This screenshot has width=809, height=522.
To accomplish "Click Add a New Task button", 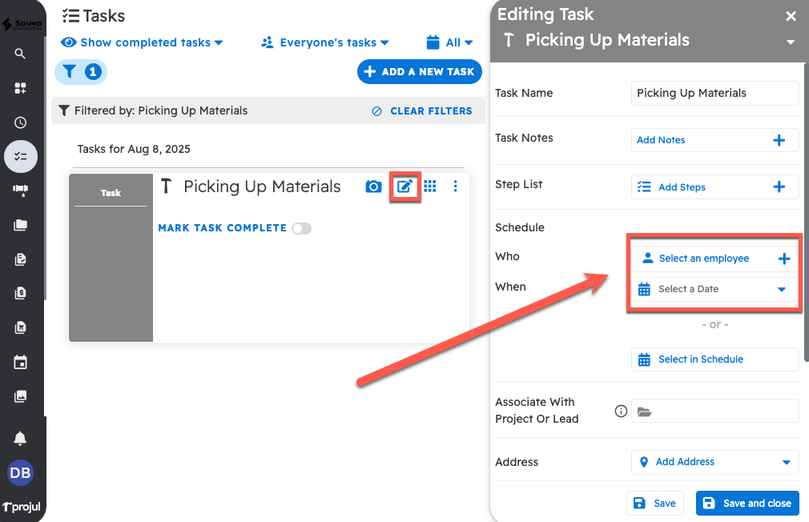I will [x=419, y=71].
